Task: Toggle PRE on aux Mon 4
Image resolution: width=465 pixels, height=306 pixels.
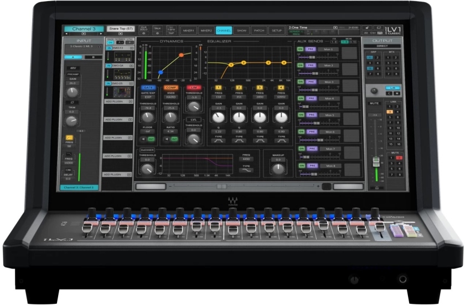Action: coord(311,98)
